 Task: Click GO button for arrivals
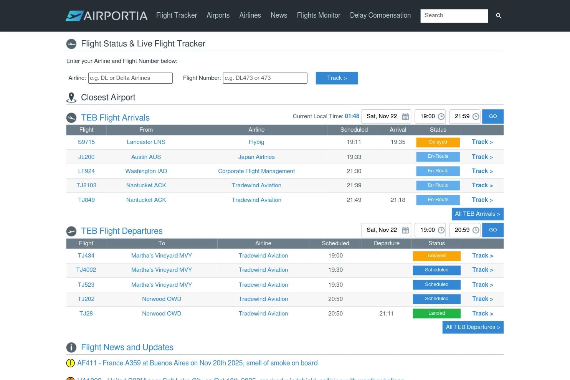(493, 116)
